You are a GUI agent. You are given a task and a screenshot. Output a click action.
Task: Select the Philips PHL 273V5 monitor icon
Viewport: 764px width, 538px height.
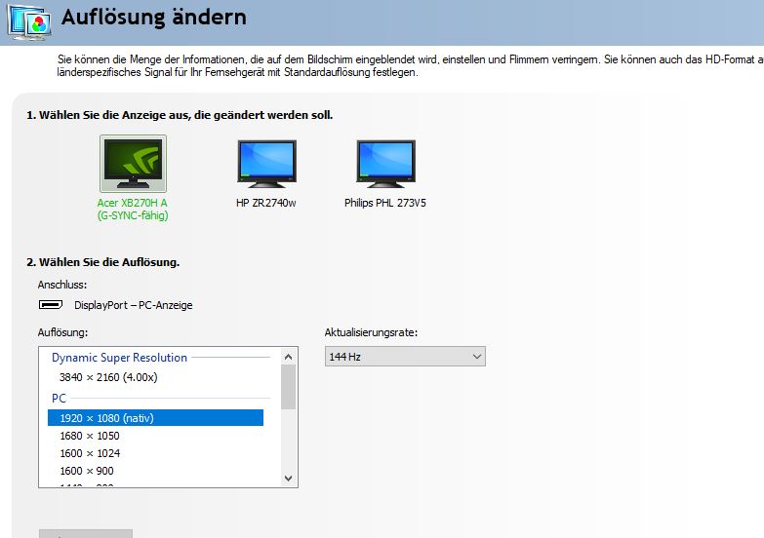(x=385, y=164)
